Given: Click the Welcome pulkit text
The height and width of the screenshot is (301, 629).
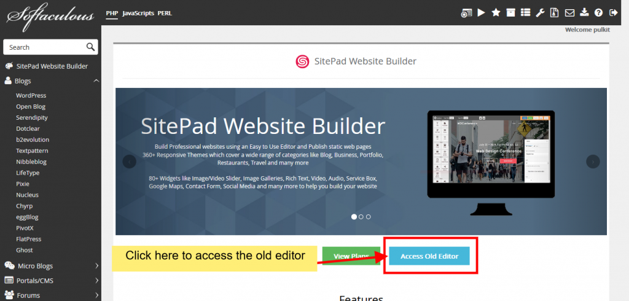Looking at the screenshot, I should click(587, 29).
